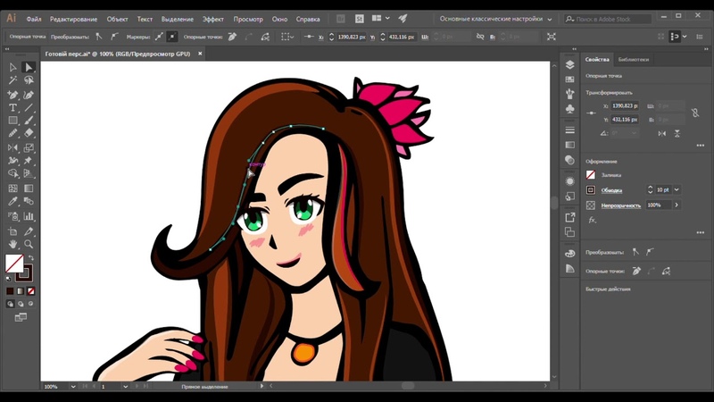Toggle constrain width and height proportions link
Screen dimensions: 714x402
point(695,113)
